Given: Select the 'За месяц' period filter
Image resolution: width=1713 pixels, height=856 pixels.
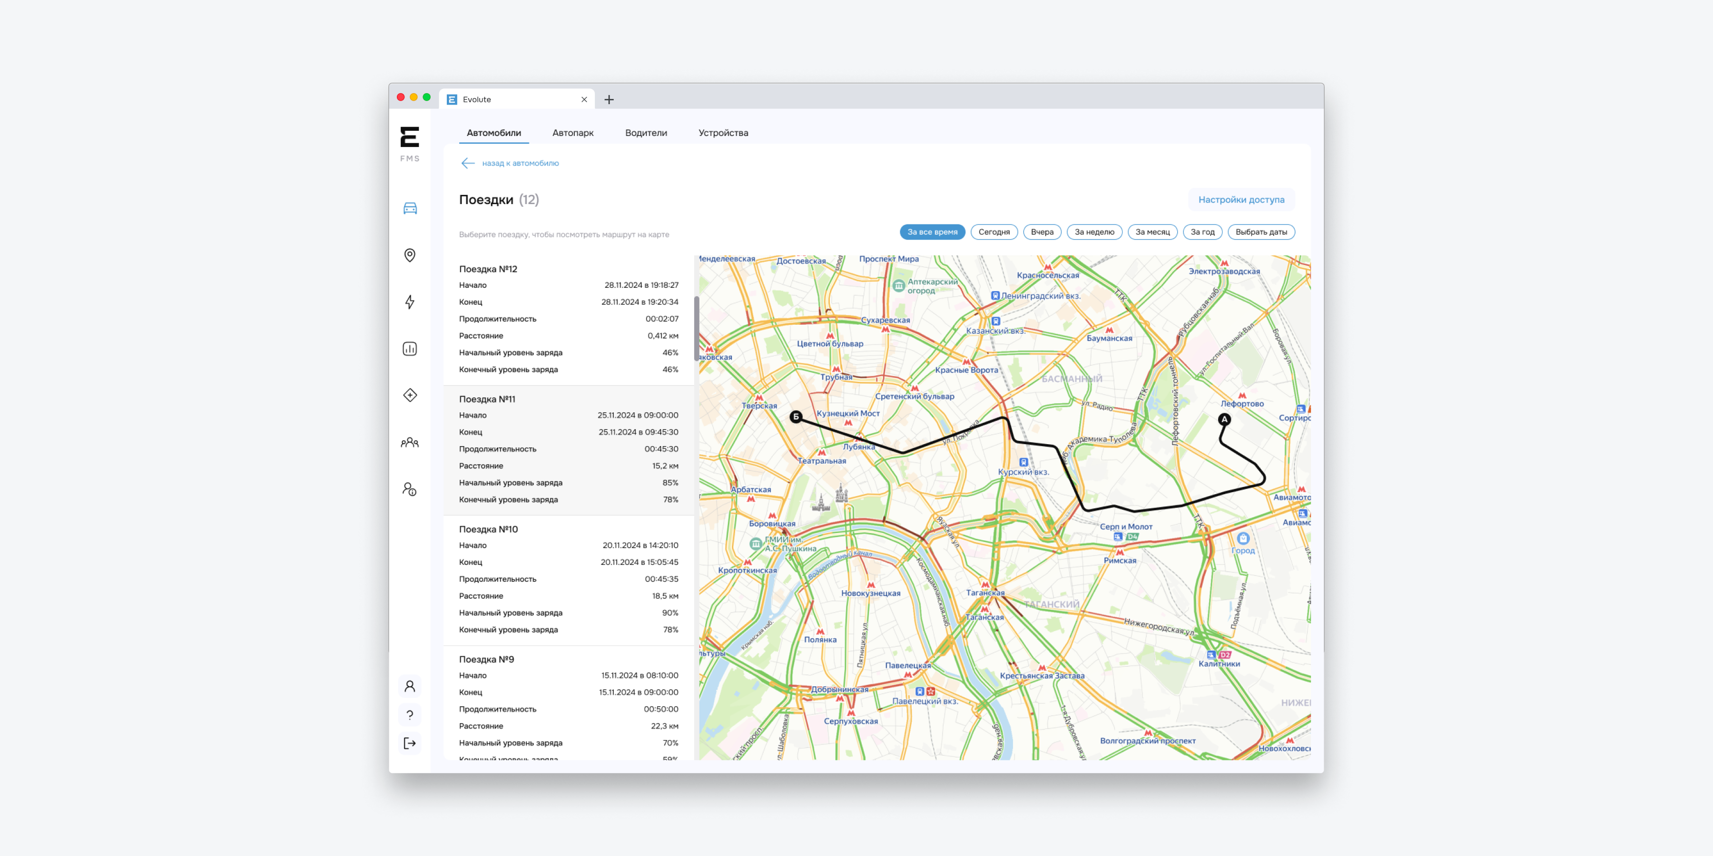Looking at the screenshot, I should (1152, 232).
